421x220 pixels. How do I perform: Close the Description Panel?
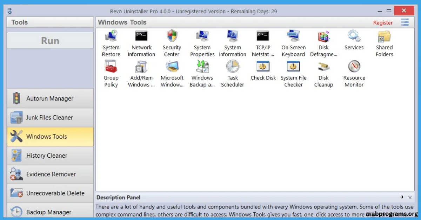tap(410, 197)
